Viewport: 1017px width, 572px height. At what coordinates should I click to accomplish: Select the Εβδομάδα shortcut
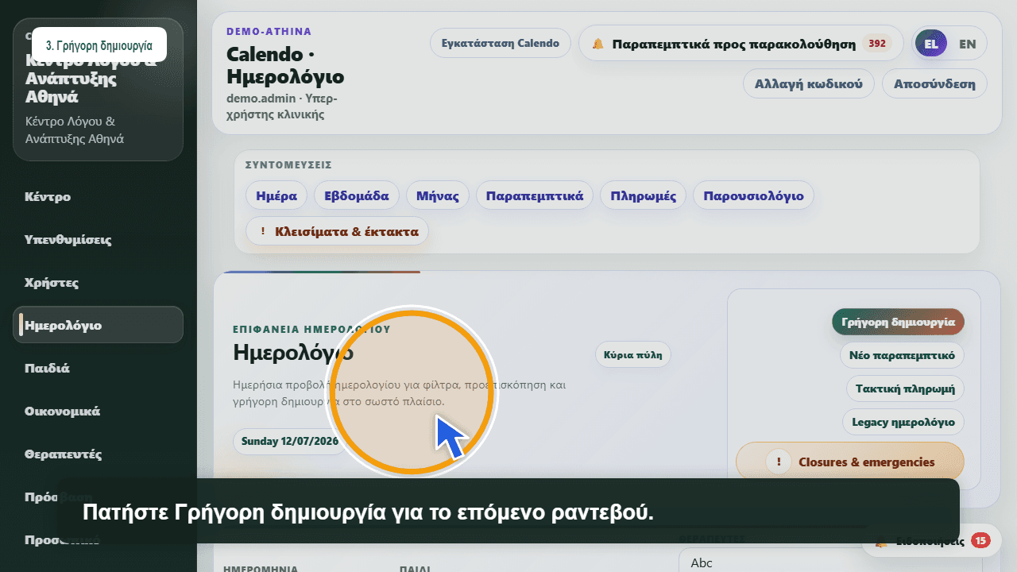pos(357,195)
